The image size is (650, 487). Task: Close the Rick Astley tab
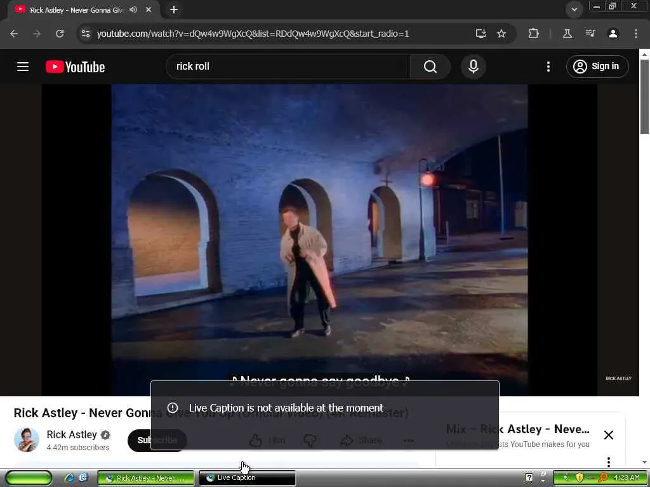pos(149,10)
